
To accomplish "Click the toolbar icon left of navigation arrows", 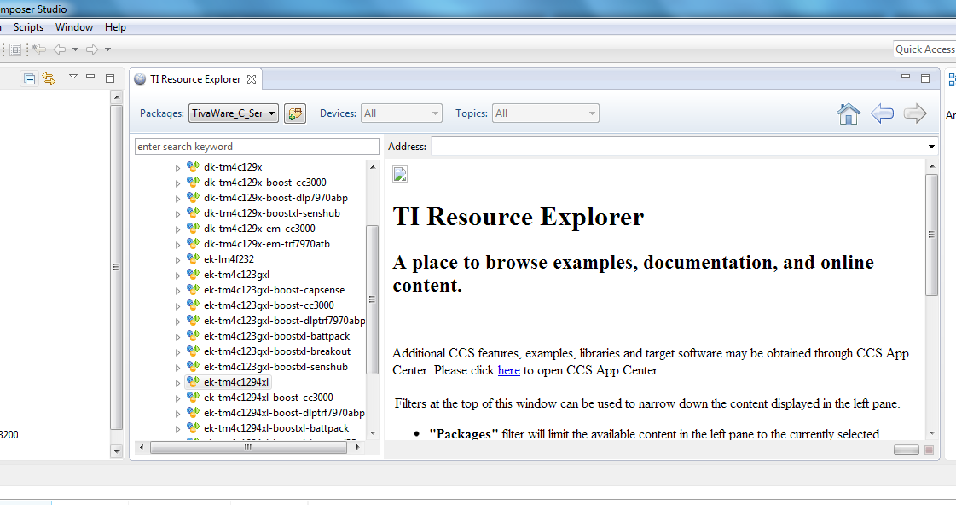I will (16, 49).
